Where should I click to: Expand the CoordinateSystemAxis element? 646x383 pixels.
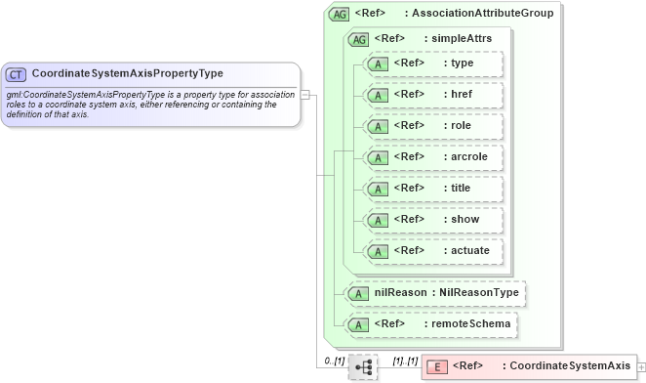(641, 367)
